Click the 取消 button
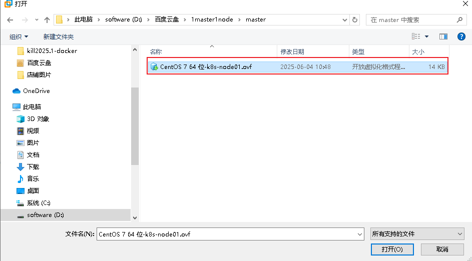This screenshot has height=261, width=472. click(442, 249)
